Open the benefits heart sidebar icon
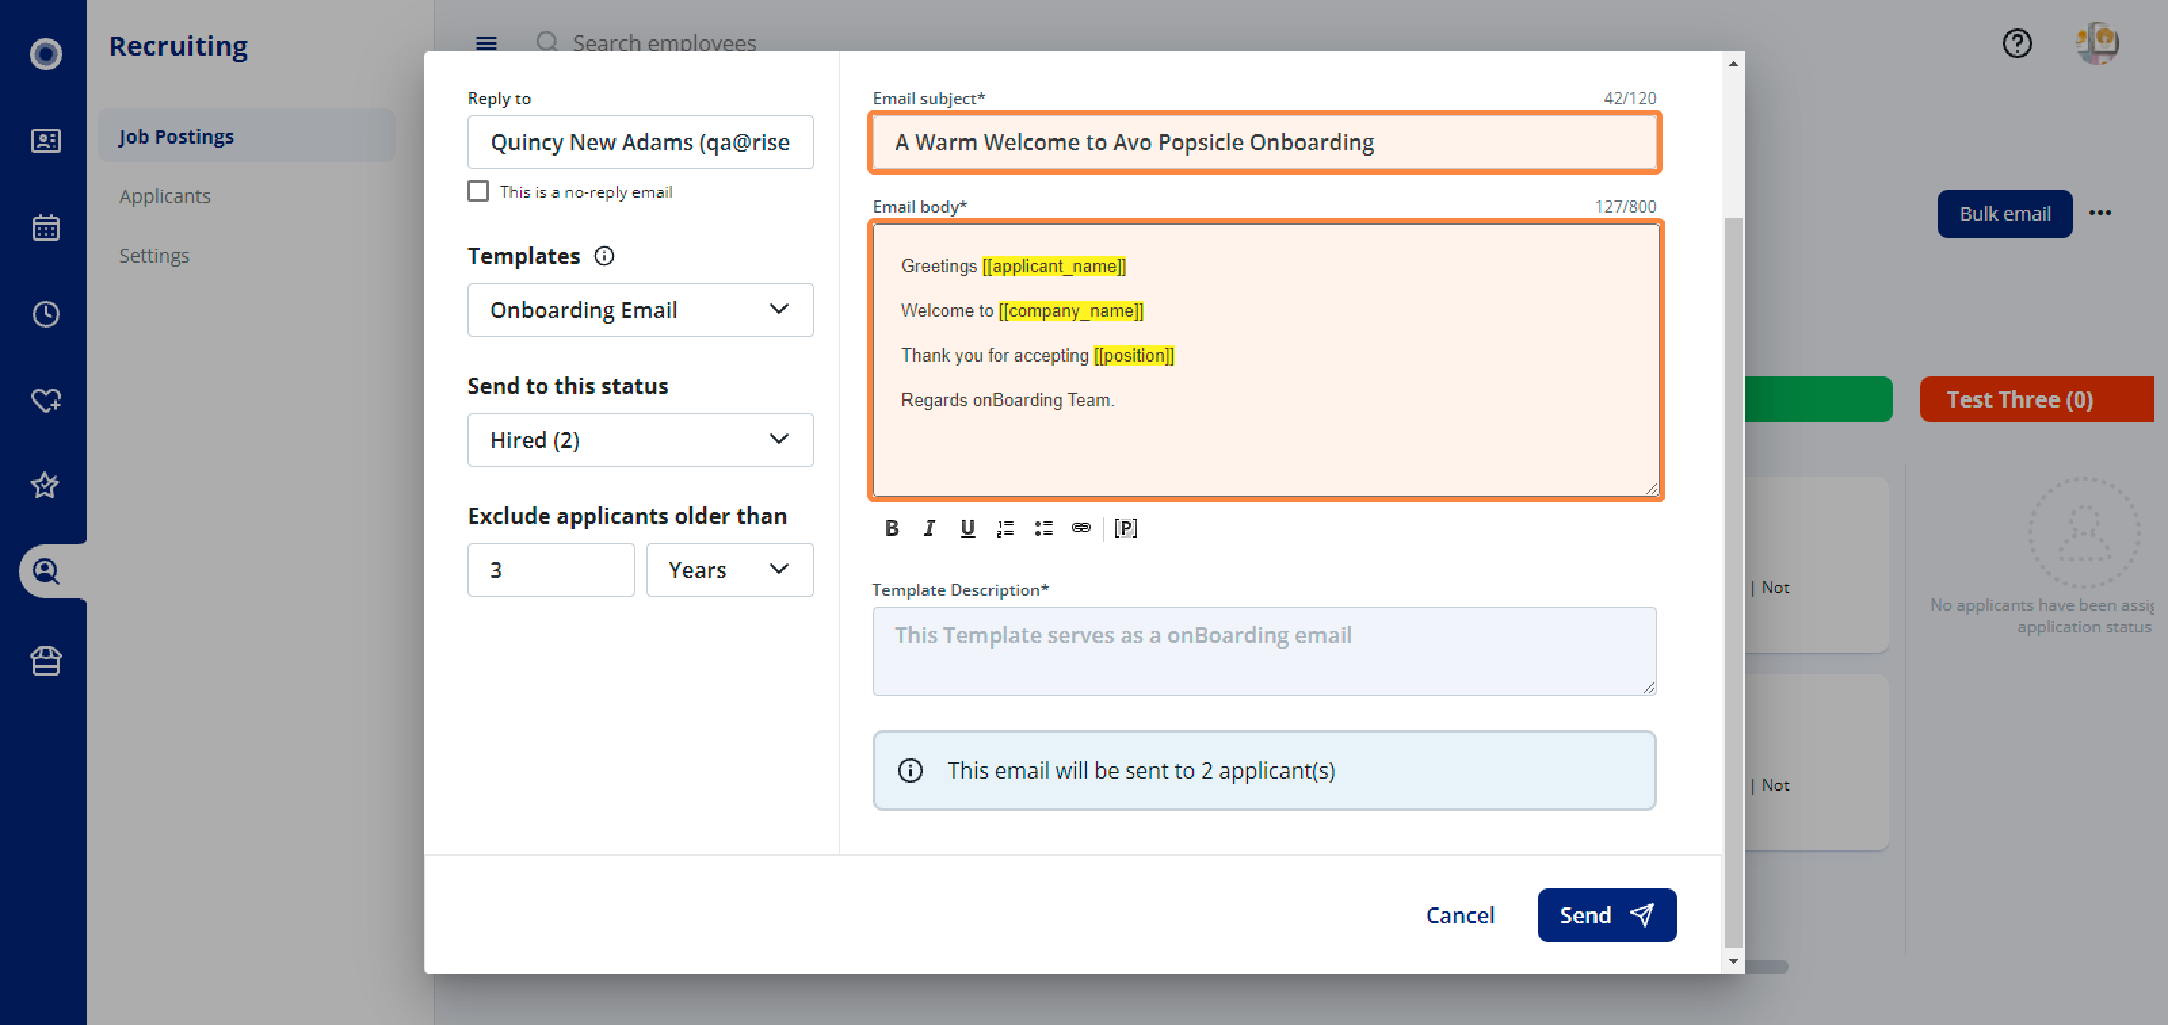This screenshot has width=2168, height=1025. [x=45, y=400]
